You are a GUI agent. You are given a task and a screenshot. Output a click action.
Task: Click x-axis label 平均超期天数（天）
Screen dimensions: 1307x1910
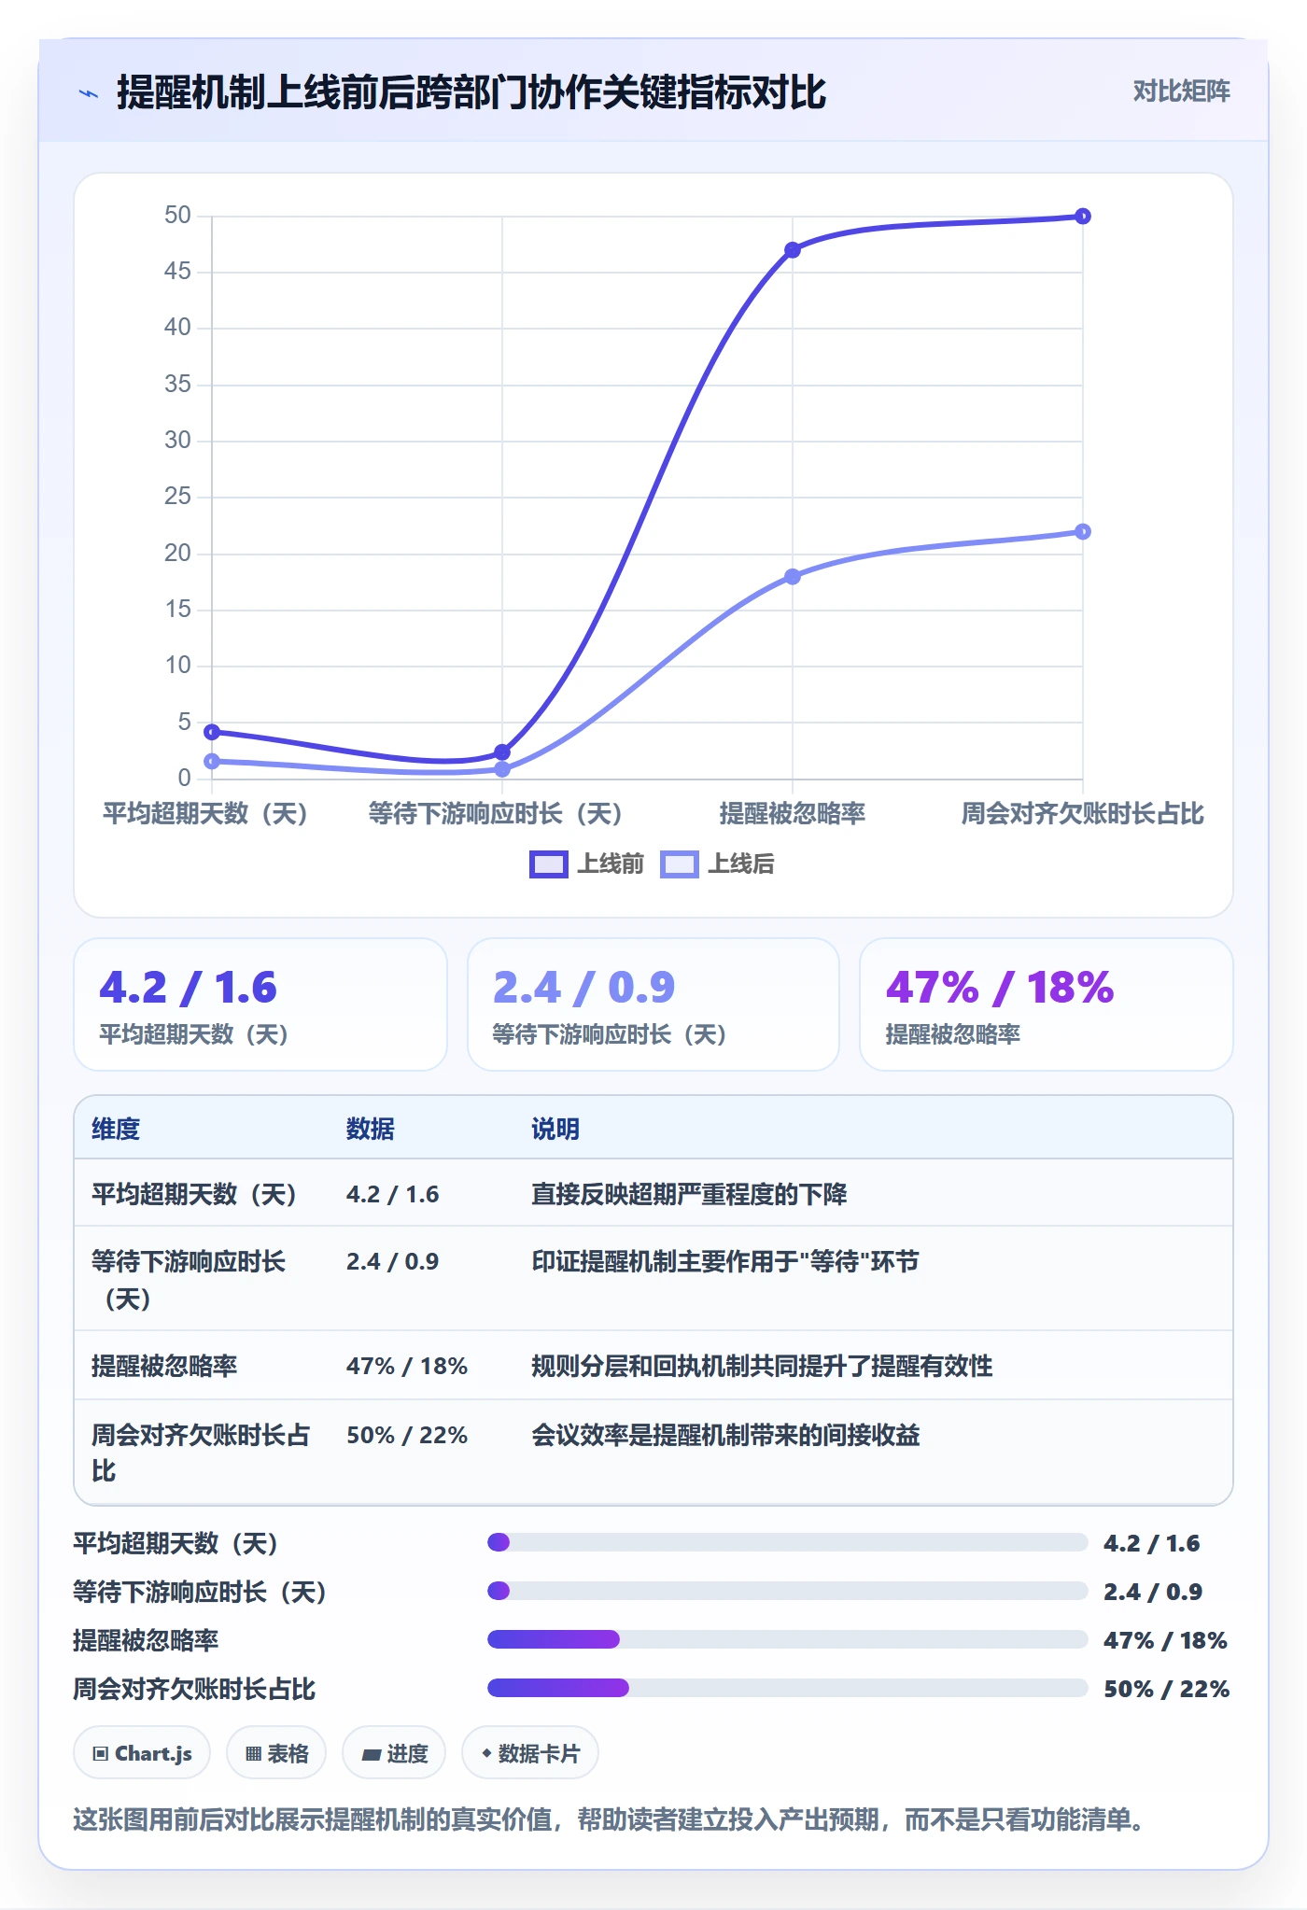pyautogui.click(x=205, y=813)
